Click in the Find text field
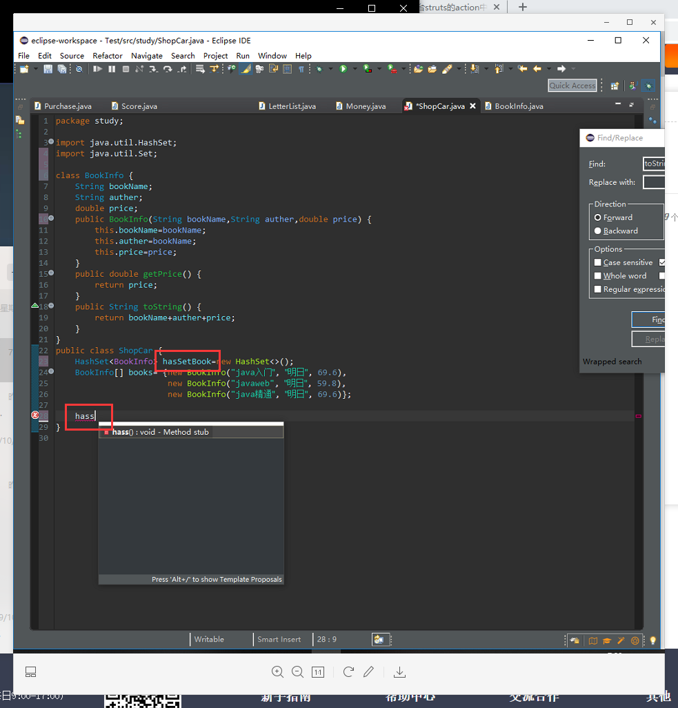This screenshot has width=678, height=708. pos(654,164)
